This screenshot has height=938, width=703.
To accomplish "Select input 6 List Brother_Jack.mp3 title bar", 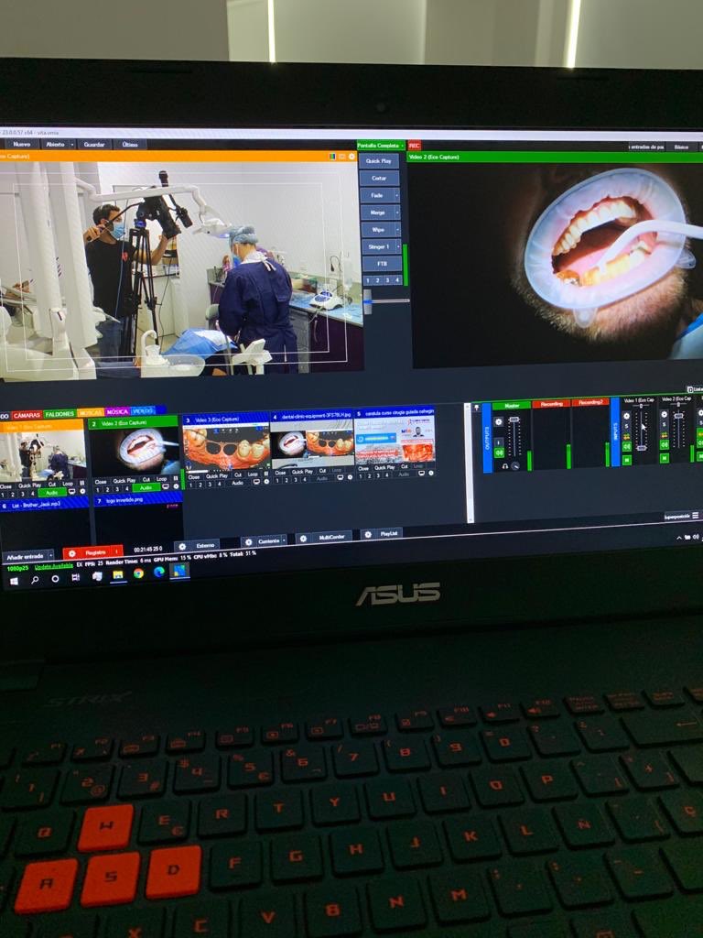I will tap(45, 506).
